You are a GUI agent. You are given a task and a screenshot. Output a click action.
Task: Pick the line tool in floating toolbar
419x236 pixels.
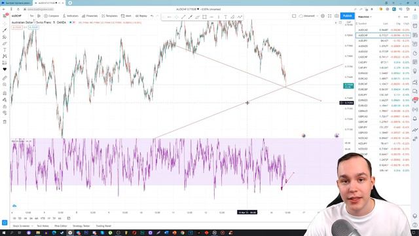[x=183, y=17]
